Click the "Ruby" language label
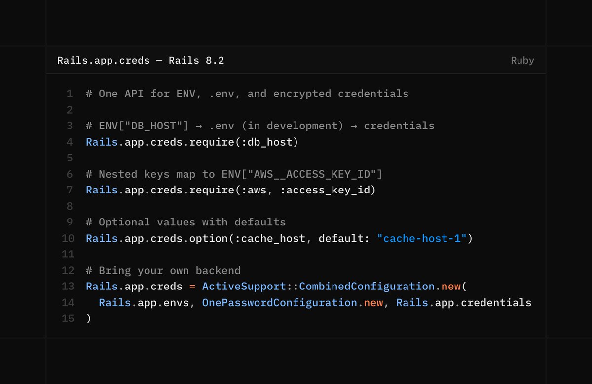592x384 pixels. tap(522, 61)
